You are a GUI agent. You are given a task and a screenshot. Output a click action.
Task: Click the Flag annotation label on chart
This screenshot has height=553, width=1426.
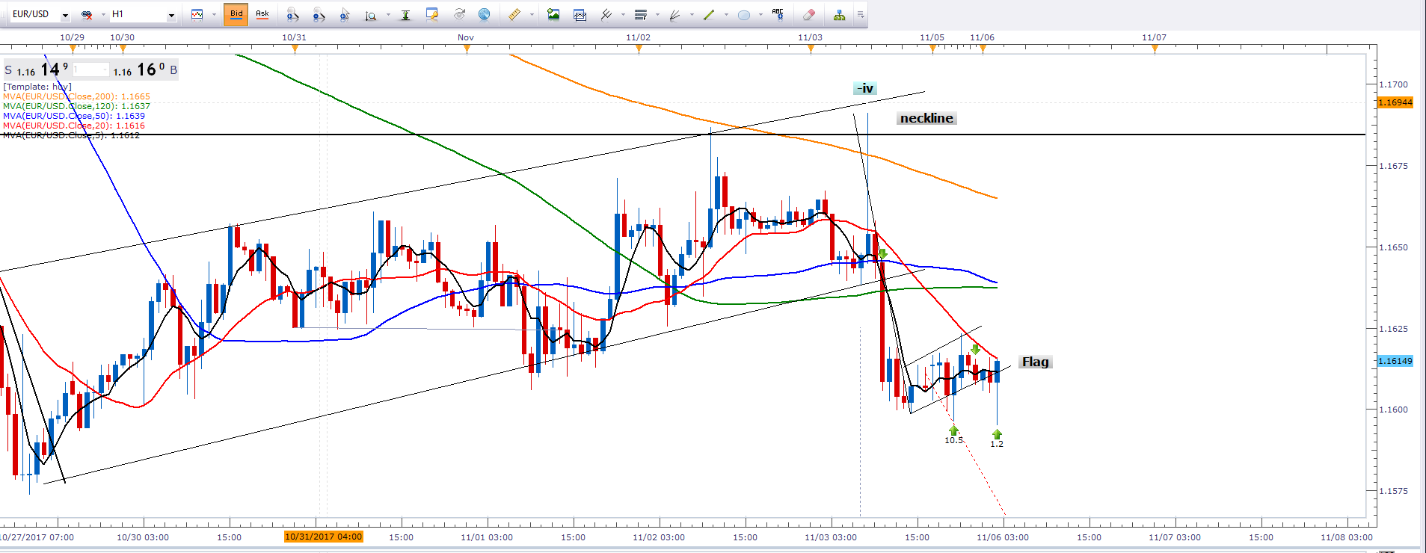pos(1035,362)
